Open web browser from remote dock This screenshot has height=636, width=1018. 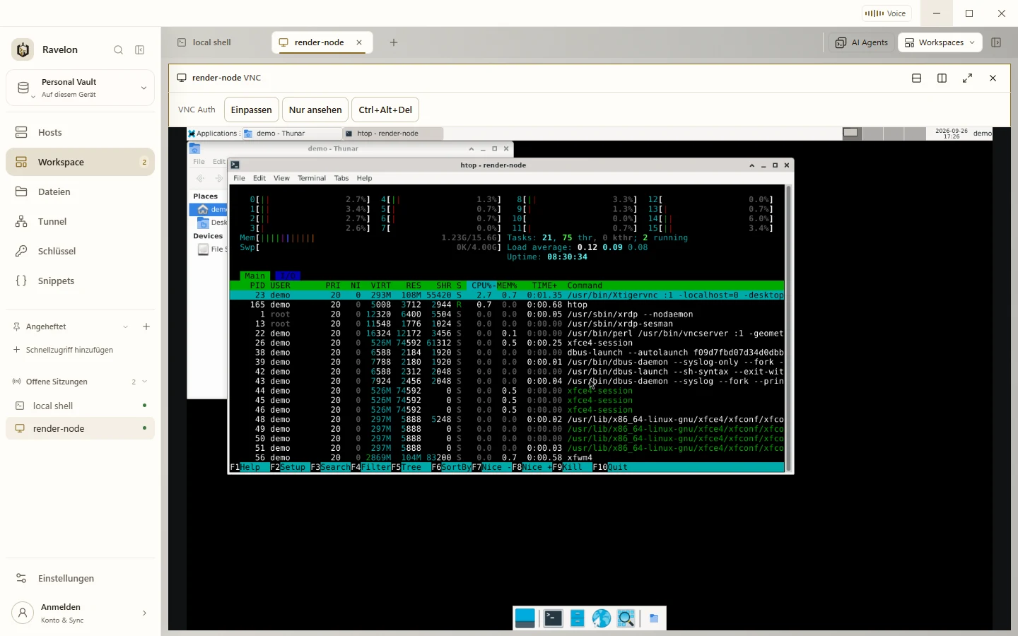[x=602, y=618]
